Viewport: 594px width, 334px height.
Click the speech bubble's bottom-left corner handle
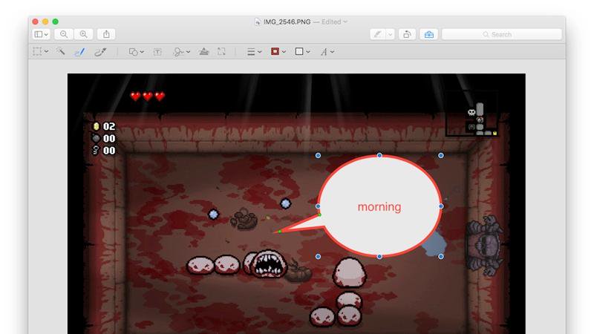(x=318, y=256)
